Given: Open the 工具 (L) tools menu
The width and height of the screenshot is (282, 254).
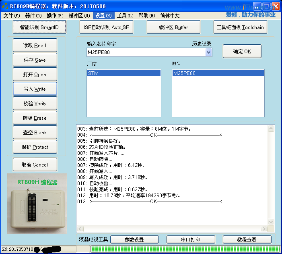Looking at the screenshot, I should (x=125, y=16).
